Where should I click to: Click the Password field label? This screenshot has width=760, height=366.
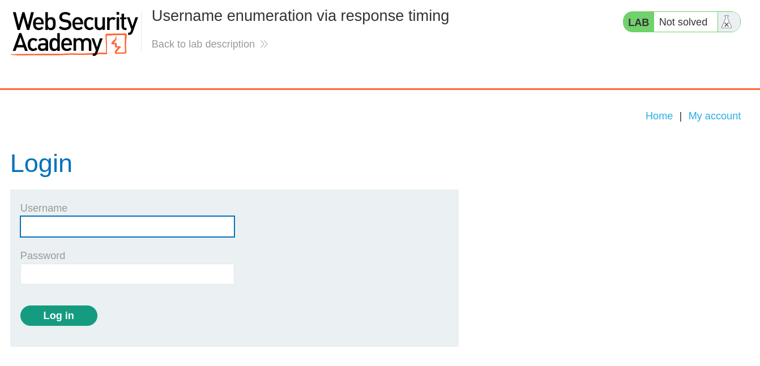42,255
